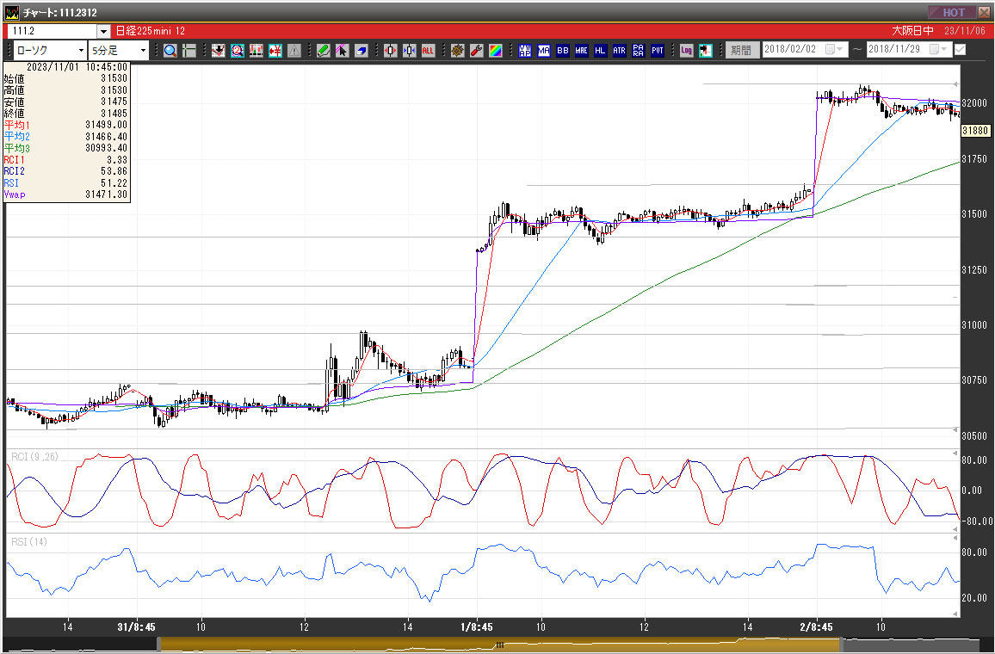Image resolution: width=995 pixels, height=654 pixels.
Task: Click the bar chart comparison icon
Action: [x=256, y=51]
